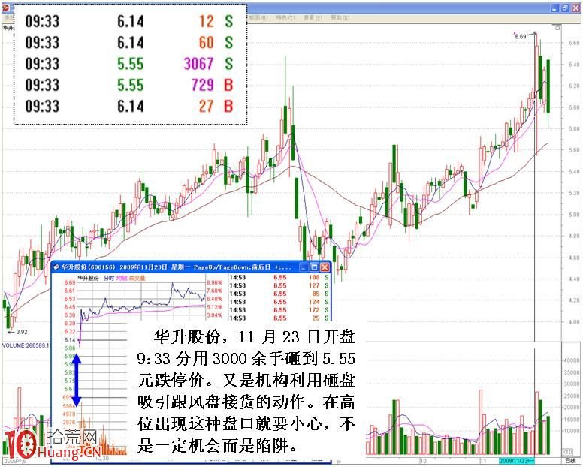This screenshot has height=467, width=583.
Task: Click the 华升股份 popup title bar icon
Action: tap(56, 267)
